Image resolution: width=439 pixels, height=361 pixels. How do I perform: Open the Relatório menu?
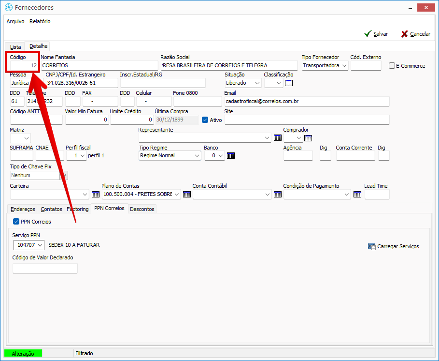click(x=40, y=21)
